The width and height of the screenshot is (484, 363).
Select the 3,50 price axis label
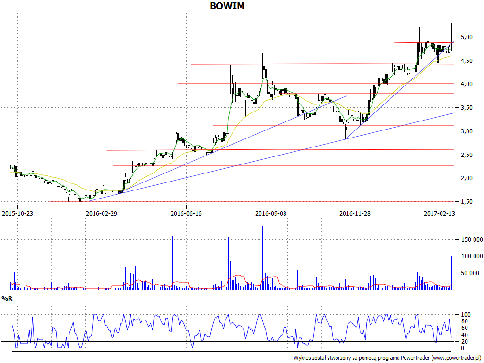tap(467, 108)
